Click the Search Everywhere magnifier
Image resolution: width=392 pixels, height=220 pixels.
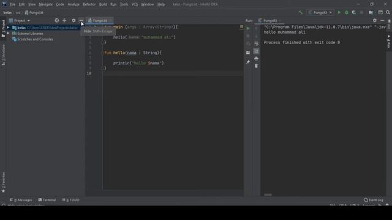[x=388, y=12]
